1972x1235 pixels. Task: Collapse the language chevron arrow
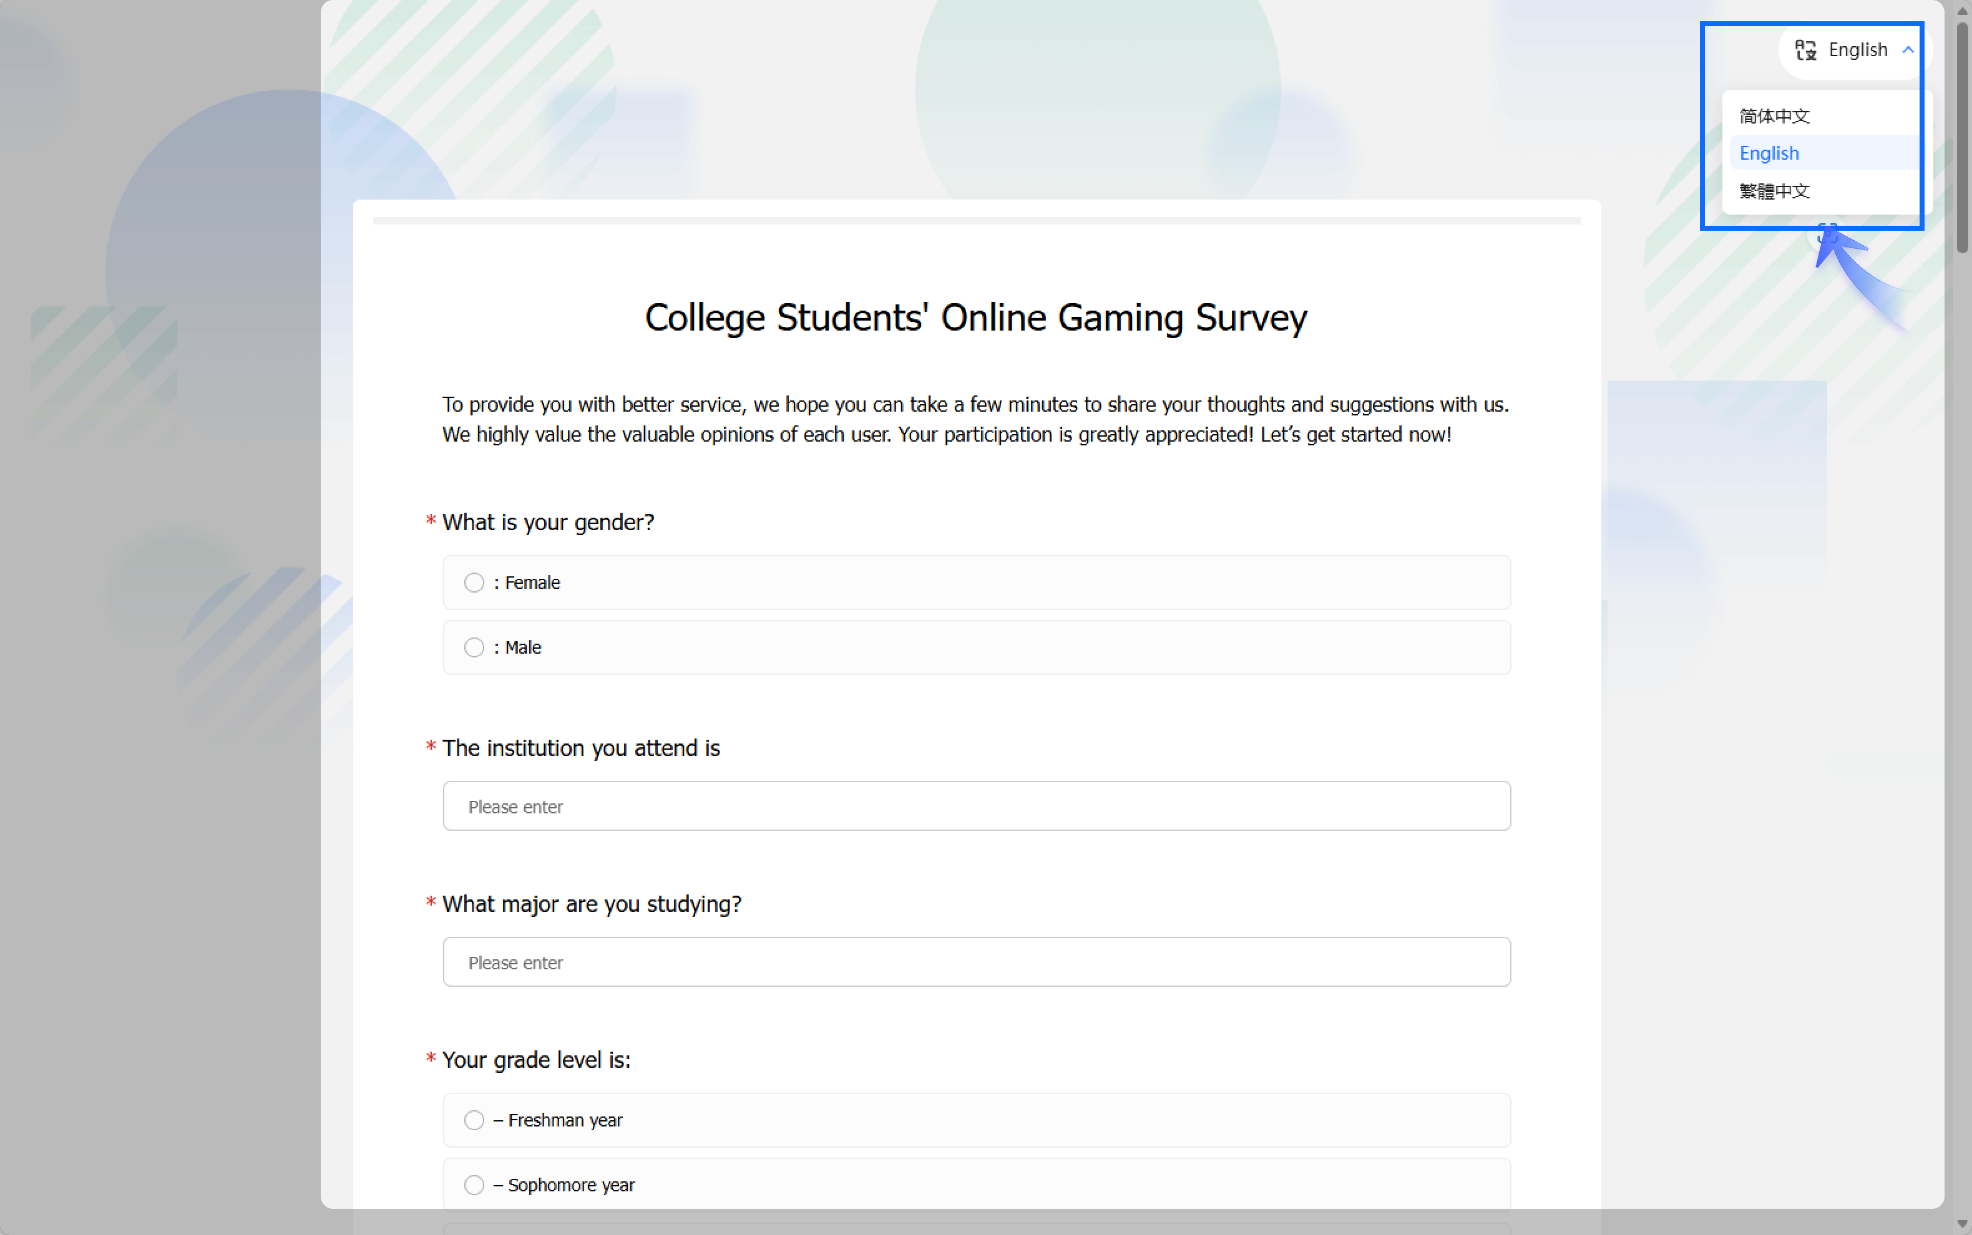pos(1908,51)
